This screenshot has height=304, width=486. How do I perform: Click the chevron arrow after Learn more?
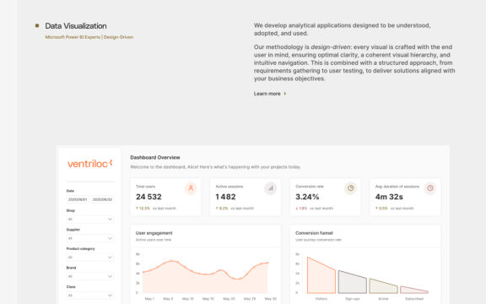tap(285, 94)
